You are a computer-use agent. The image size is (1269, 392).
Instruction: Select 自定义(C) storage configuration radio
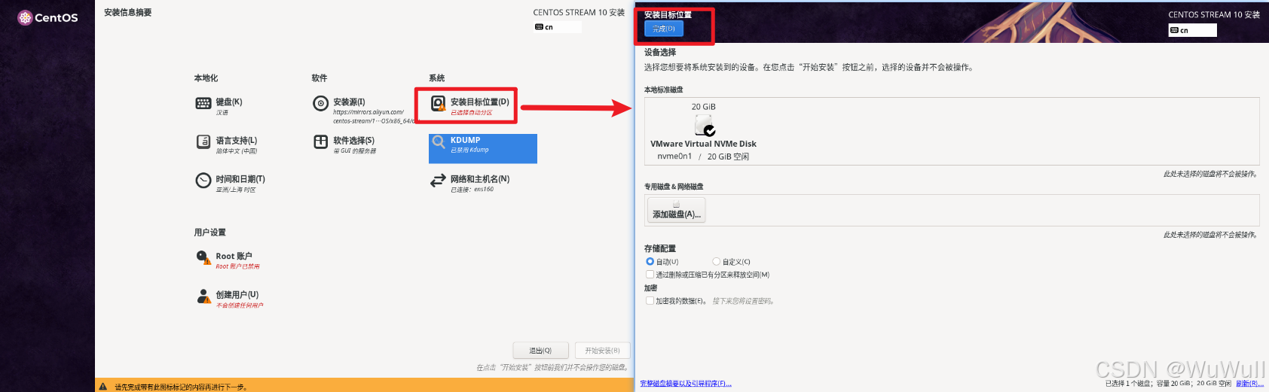[716, 262]
